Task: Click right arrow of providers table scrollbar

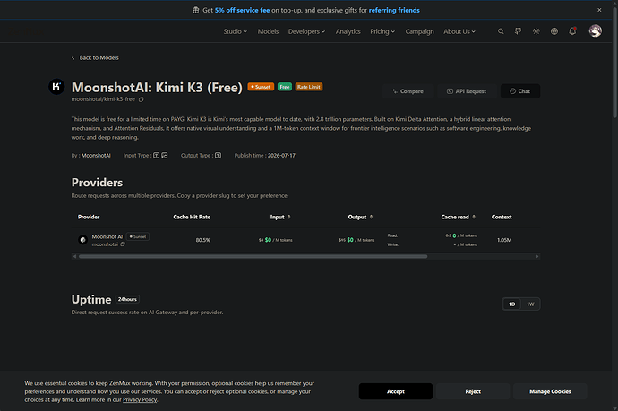Action: (x=536, y=256)
